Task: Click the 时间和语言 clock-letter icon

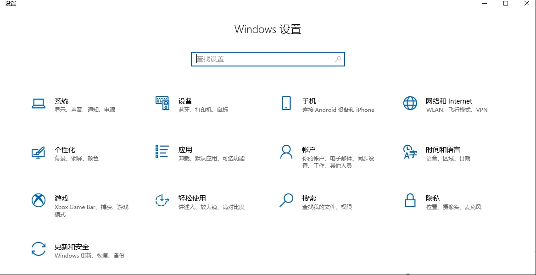Action: 410,152
